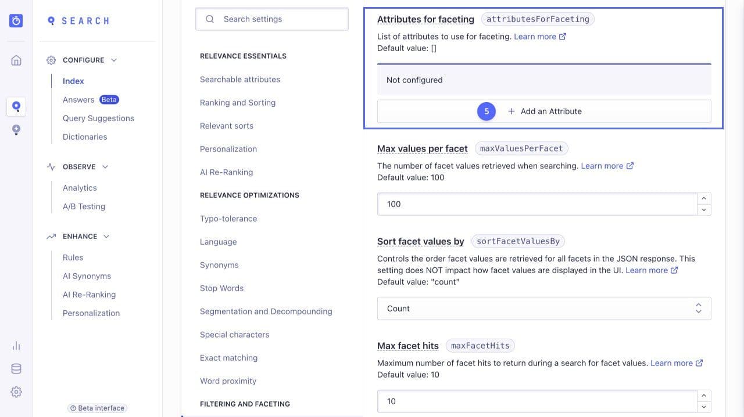
Task: Select the Search product icon in the rail
Action: coord(16,106)
